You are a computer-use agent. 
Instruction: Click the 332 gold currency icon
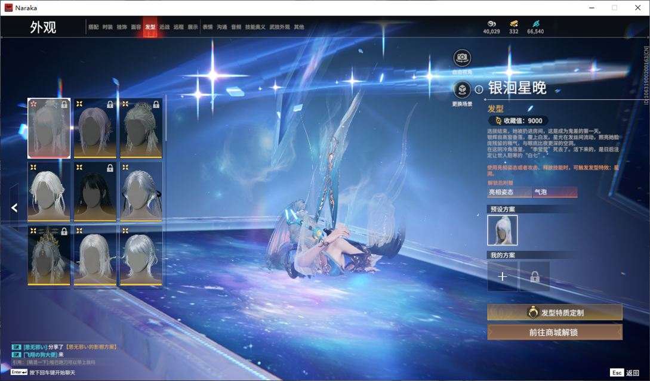click(514, 24)
